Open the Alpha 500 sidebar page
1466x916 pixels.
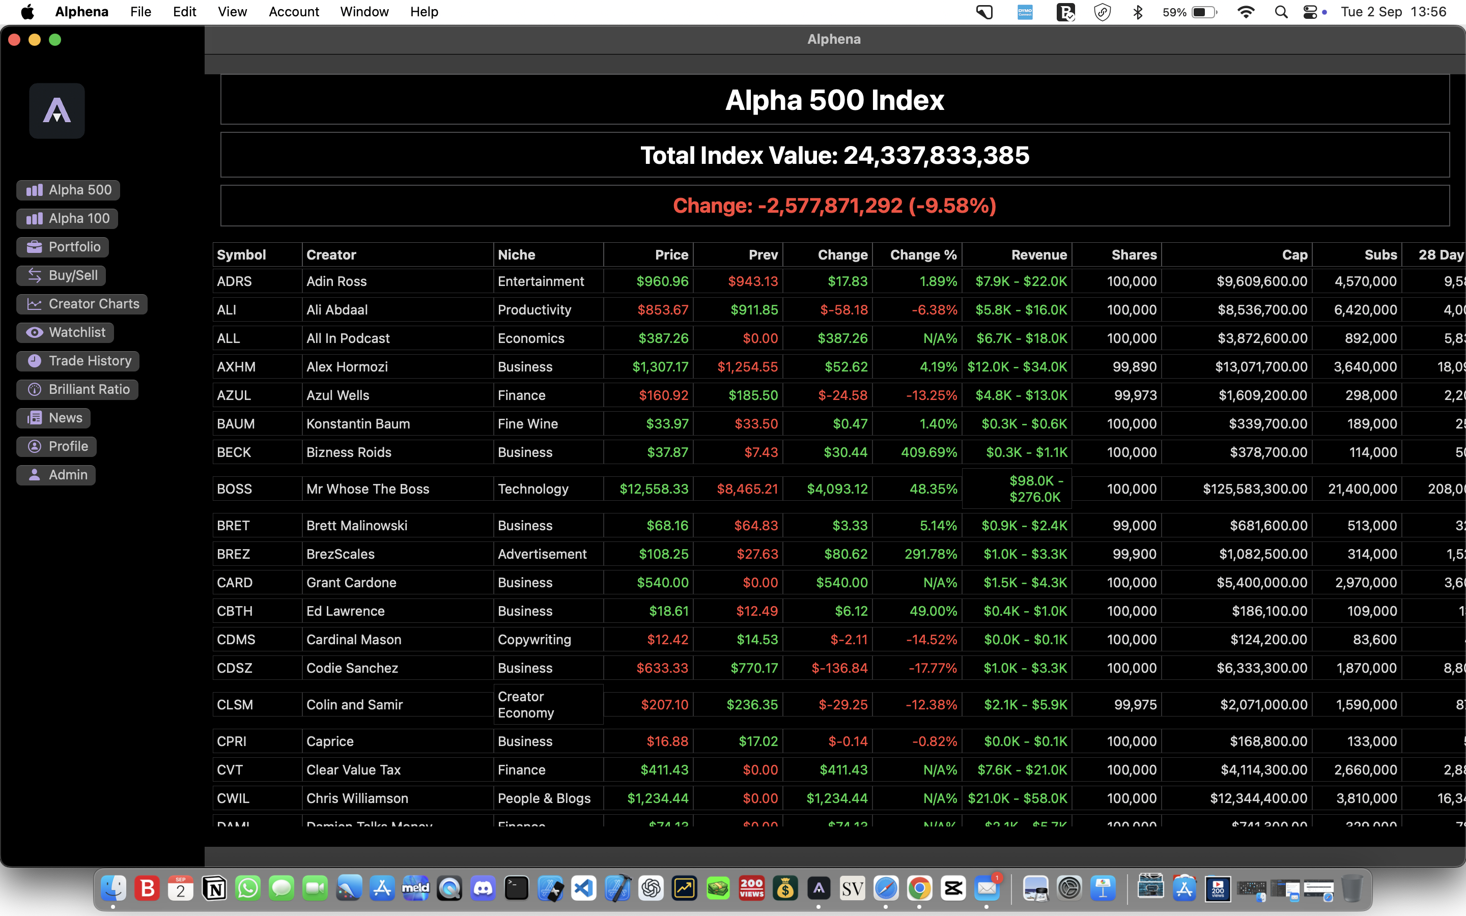coord(68,190)
